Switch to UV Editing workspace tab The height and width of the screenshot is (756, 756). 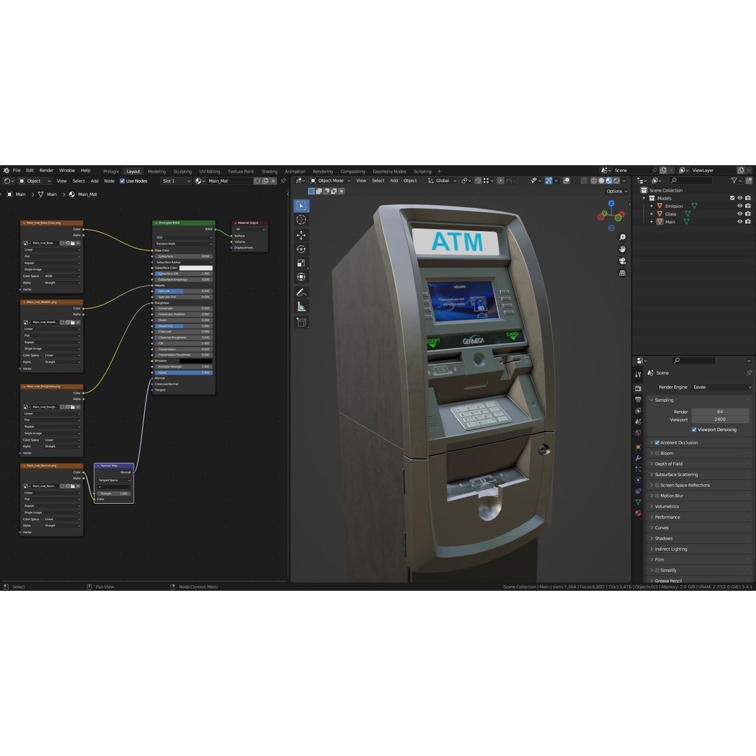point(210,171)
